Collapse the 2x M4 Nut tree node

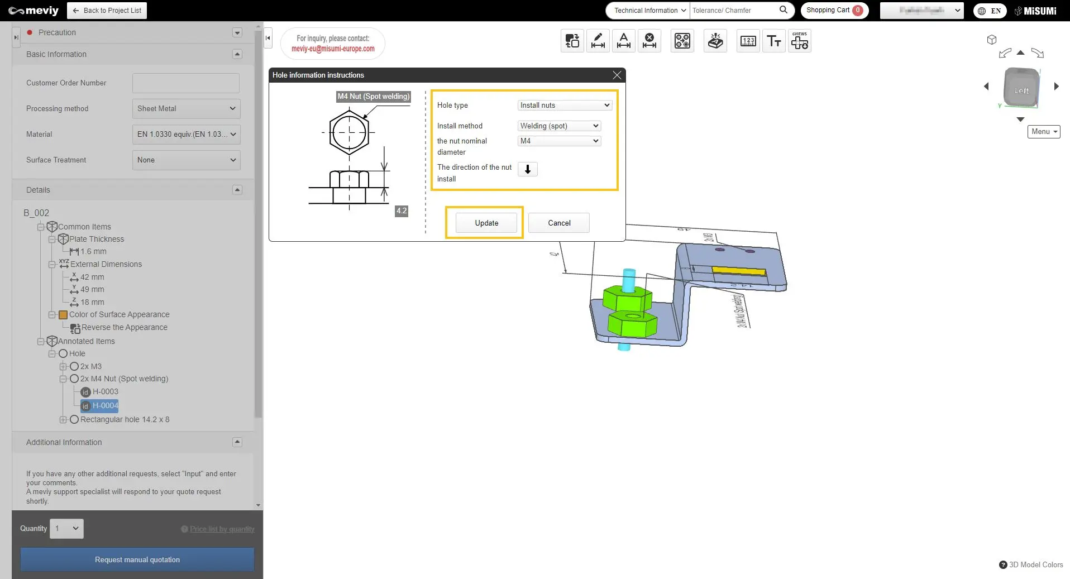[63, 379]
